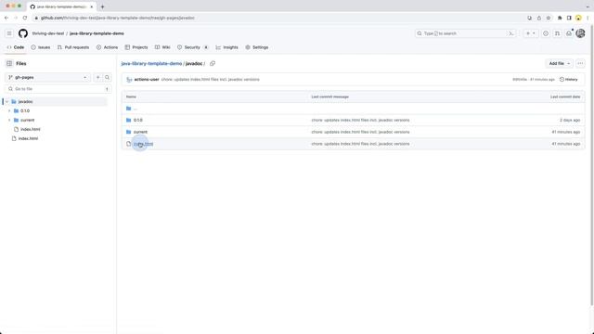This screenshot has width=594, height=334.
Task: Open commit message for the current row
Action: tap(360, 132)
